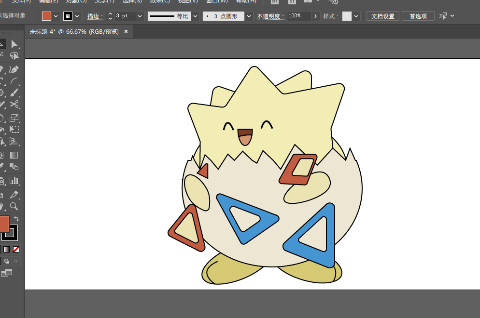Select the Column Graph tool
The image size is (480, 318).
[14, 181]
